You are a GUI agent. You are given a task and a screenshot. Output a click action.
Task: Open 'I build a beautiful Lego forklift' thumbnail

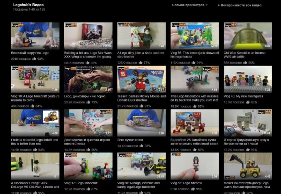(x=35, y=123)
